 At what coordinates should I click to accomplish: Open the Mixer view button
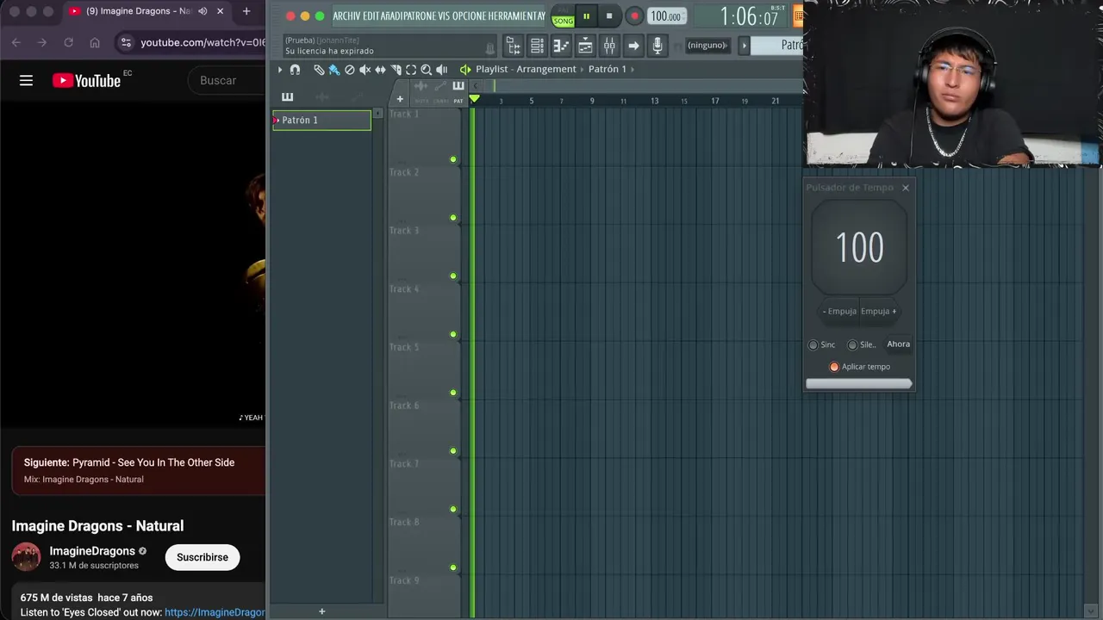tap(609, 45)
